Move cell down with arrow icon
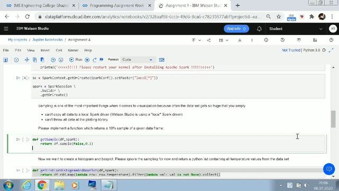This screenshot has width=339, height=191. click(61, 60)
